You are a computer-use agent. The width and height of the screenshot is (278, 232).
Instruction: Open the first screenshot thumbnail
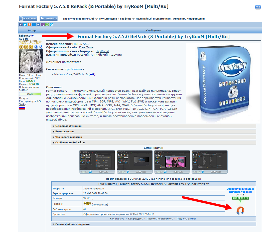coord(97,162)
